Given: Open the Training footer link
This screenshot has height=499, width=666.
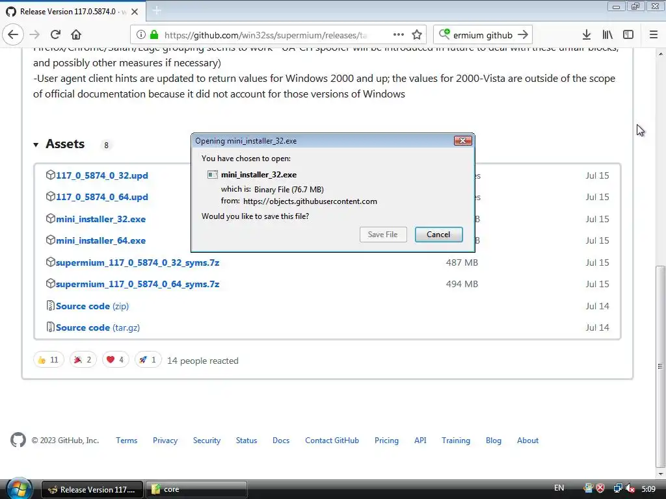Looking at the screenshot, I should (456, 441).
